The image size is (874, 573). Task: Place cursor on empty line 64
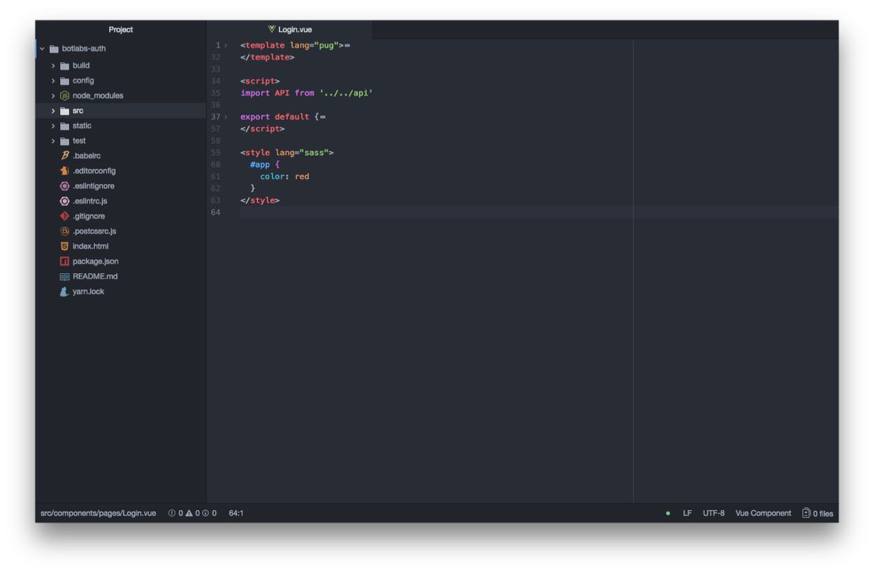pos(538,212)
